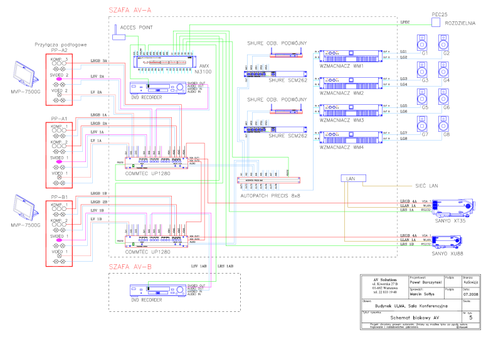486x337 pixels.
Task: Click the G1 loudspeaker symbol
Action: (422, 43)
